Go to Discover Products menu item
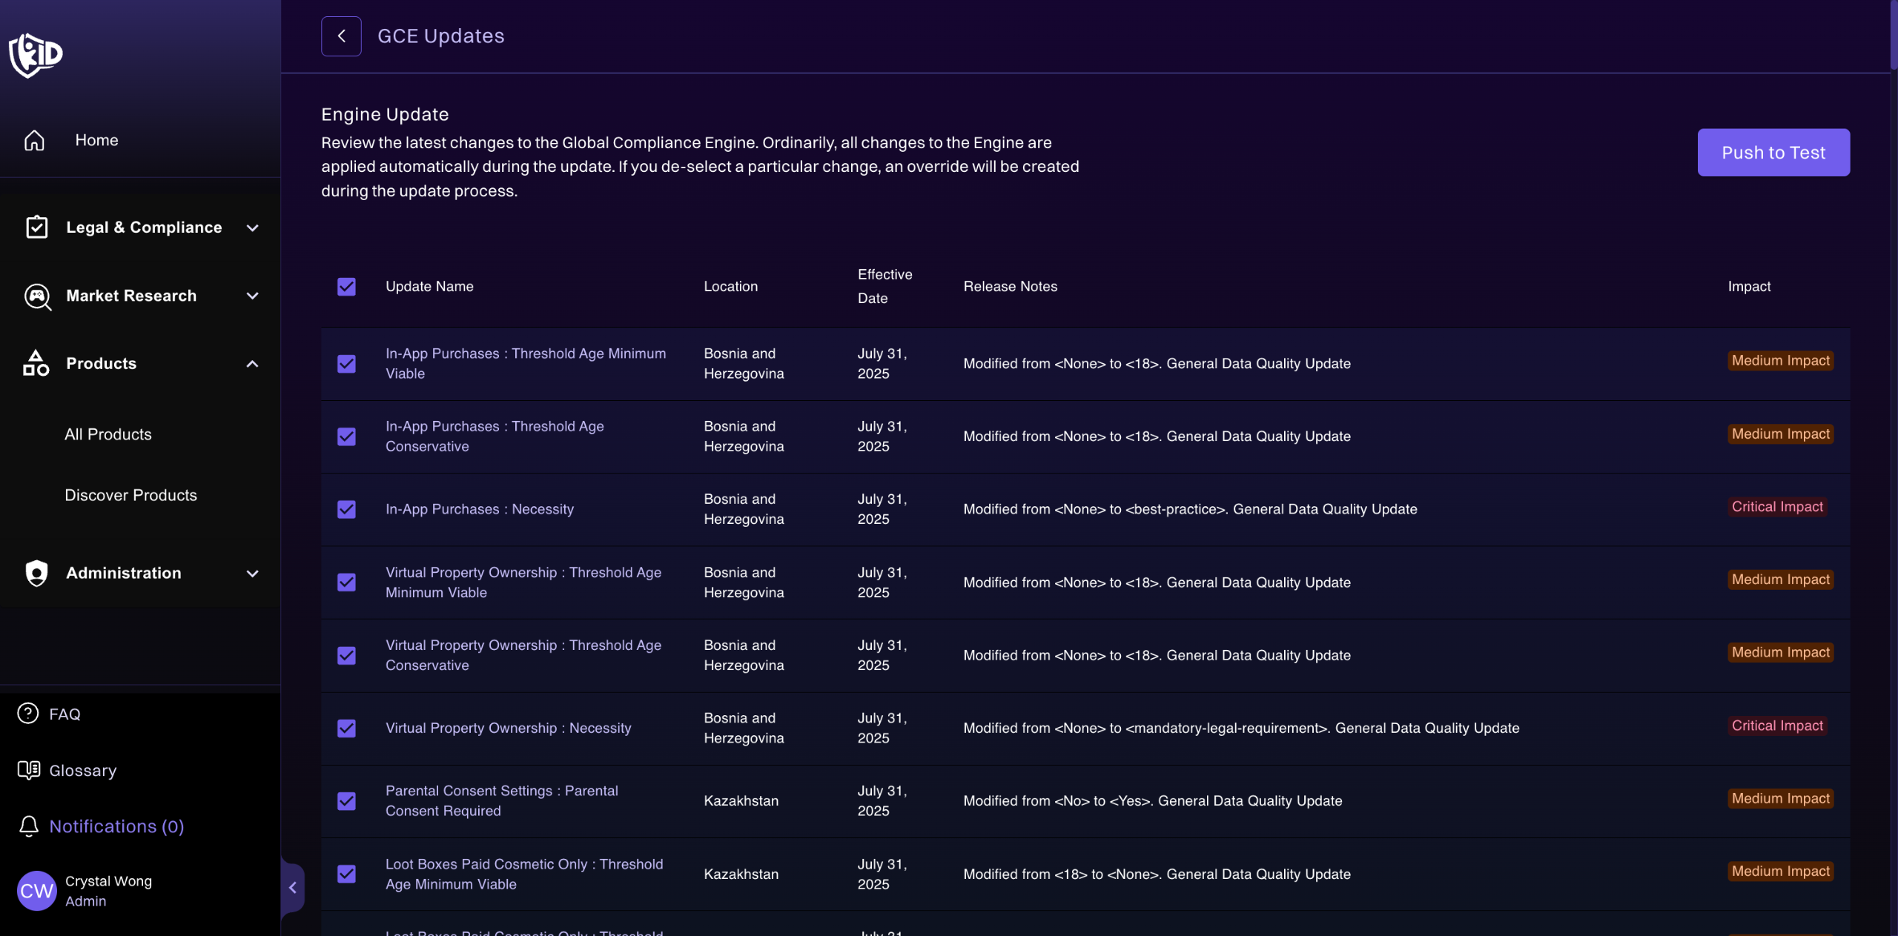1898x936 pixels. coord(130,495)
